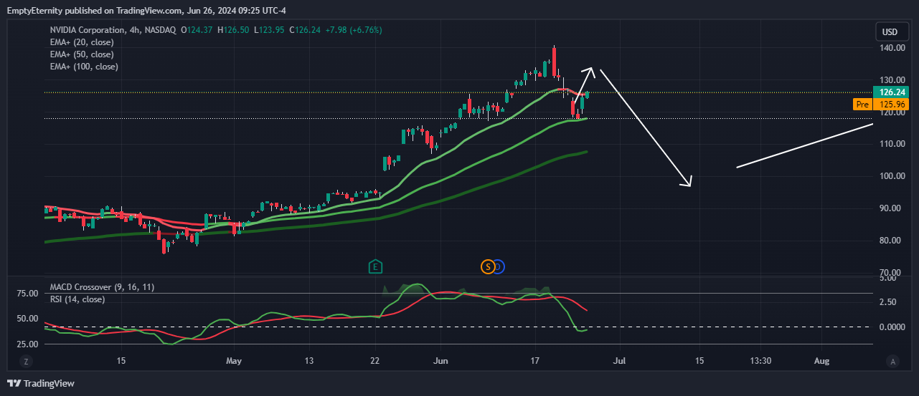Viewport: 919px width, 396px height.
Task: Open the TradingView logo link
Action: pos(41,383)
